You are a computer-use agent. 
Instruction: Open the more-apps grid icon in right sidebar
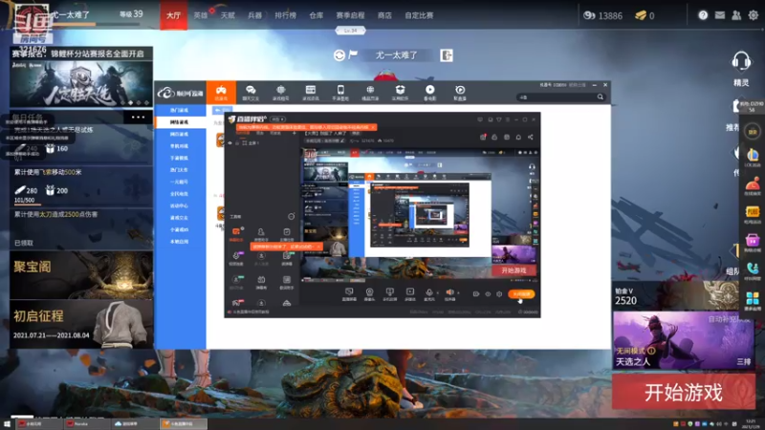pos(753,297)
